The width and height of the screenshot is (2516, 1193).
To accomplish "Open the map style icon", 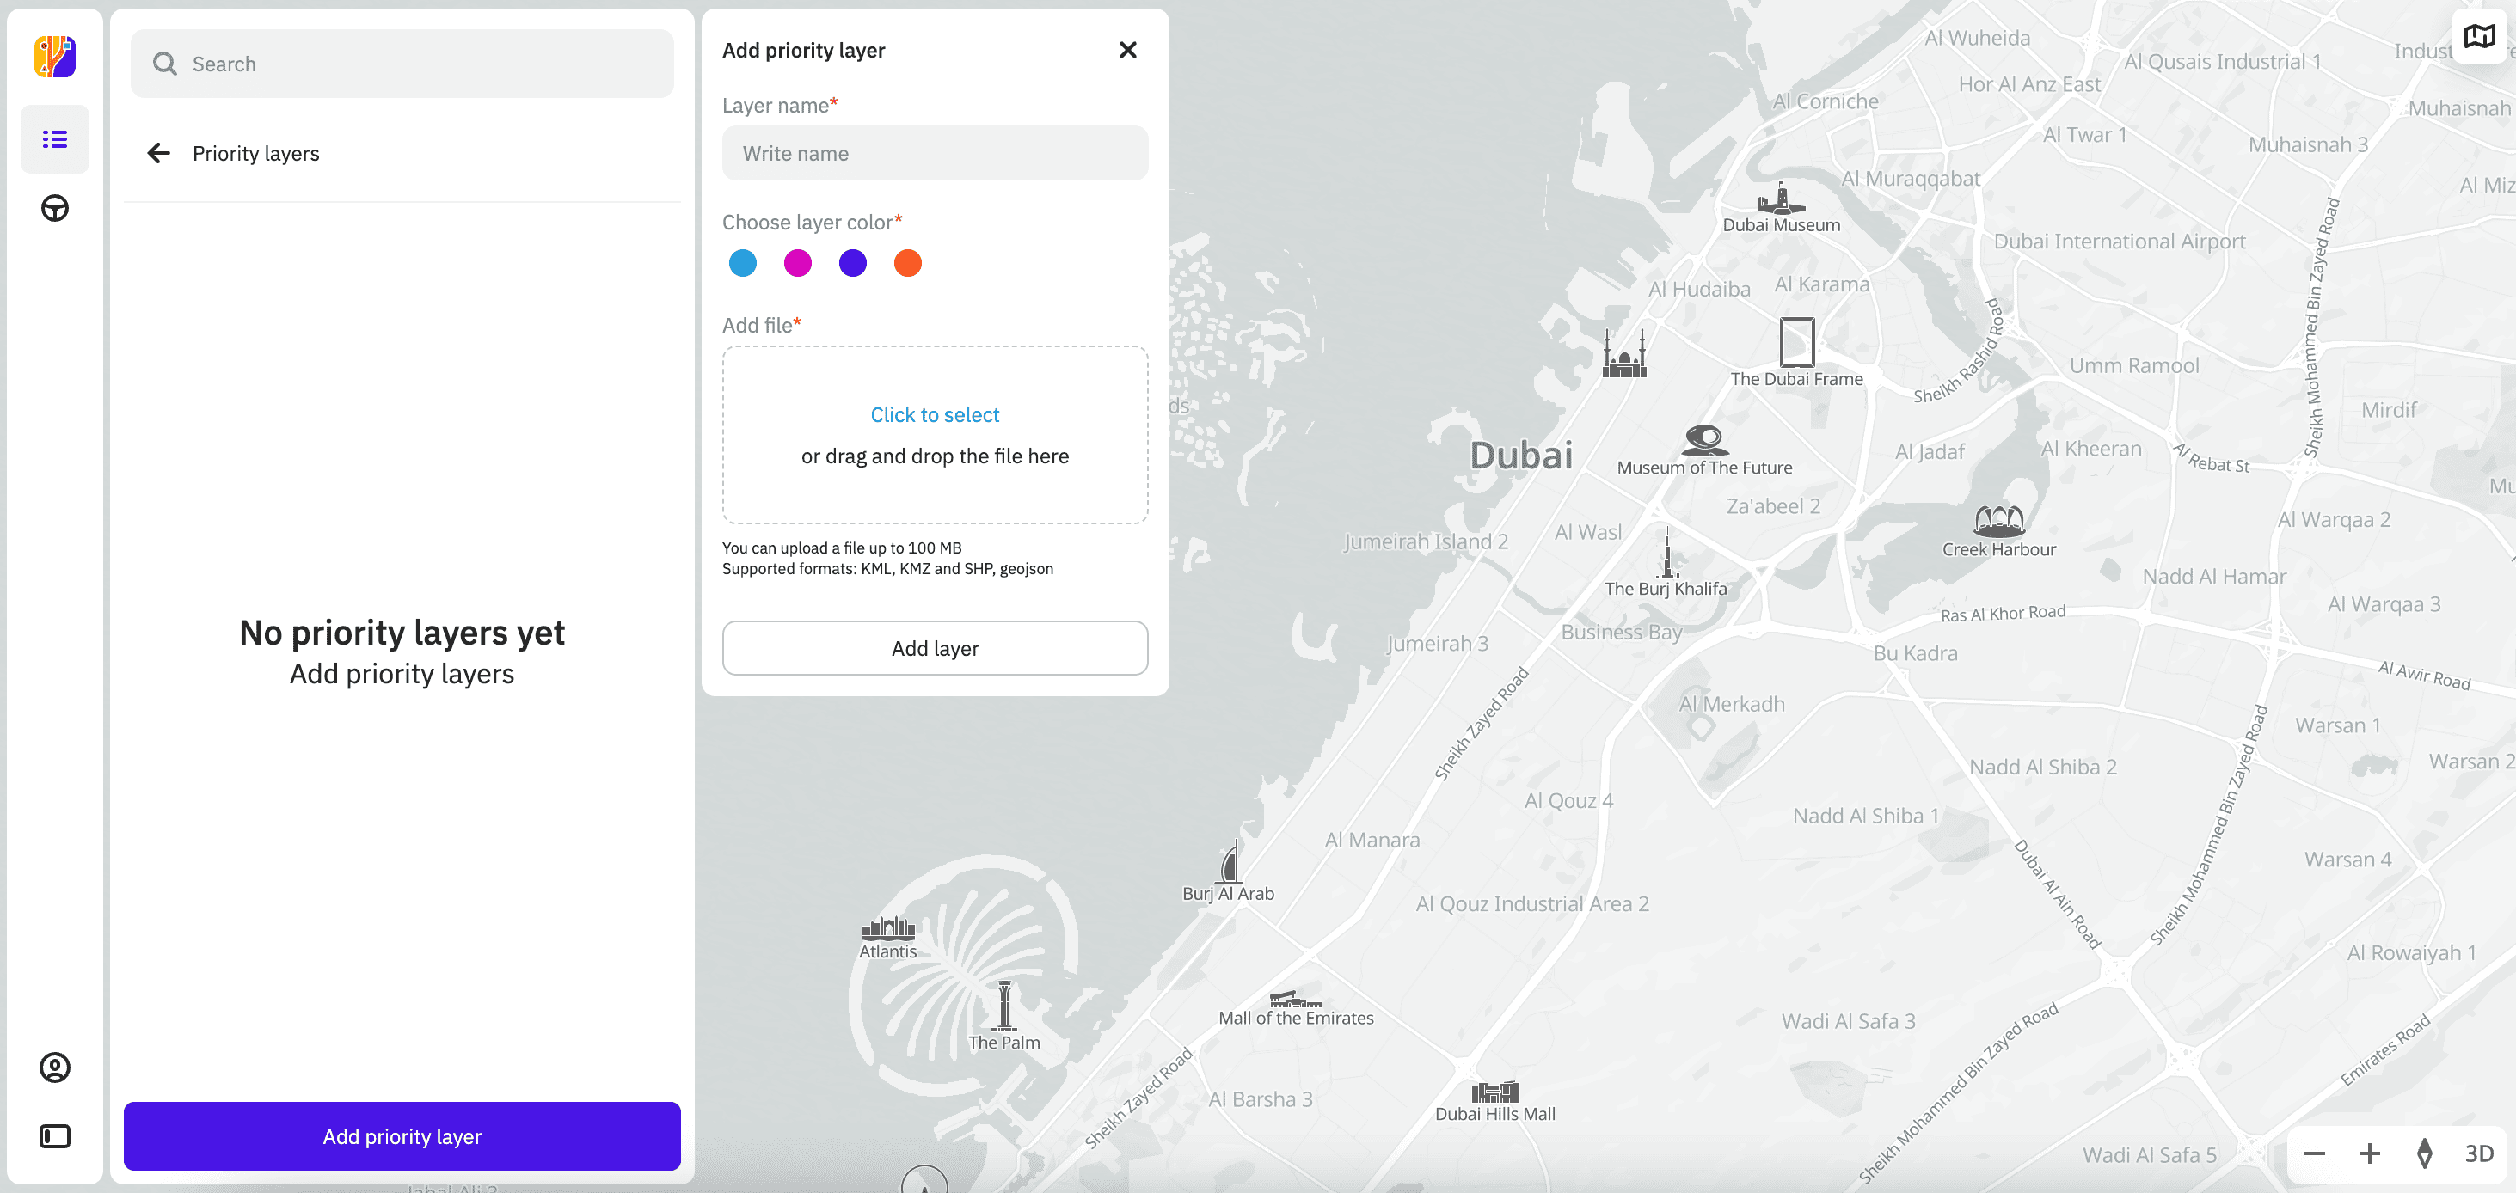I will [2479, 37].
